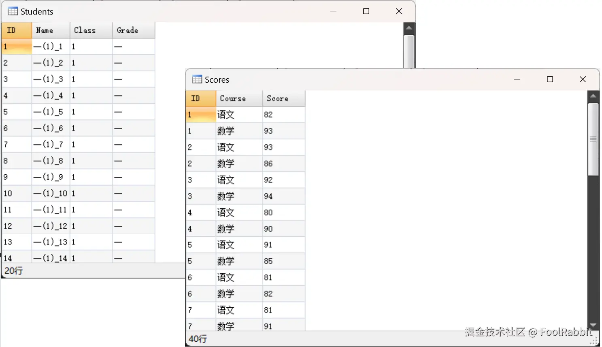Click the 40行 row count in Scores status bar
Viewport: 602px width, 347px height.
pos(198,339)
